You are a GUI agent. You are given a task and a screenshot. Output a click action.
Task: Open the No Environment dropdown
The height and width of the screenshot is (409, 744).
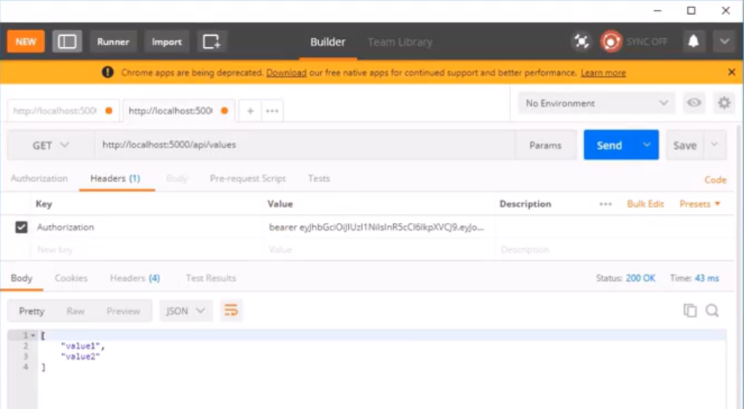pos(597,103)
